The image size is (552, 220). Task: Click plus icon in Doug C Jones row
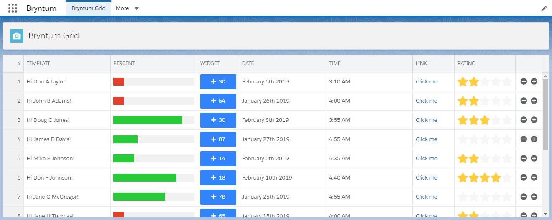point(534,120)
